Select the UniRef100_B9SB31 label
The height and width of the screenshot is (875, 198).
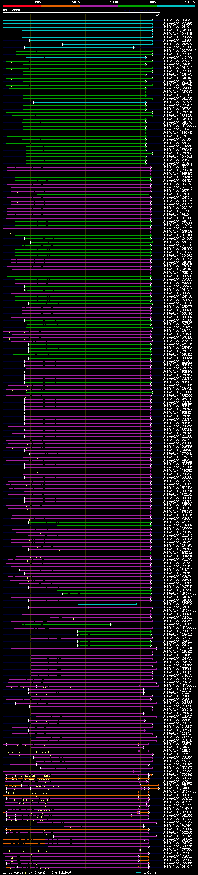point(178,71)
